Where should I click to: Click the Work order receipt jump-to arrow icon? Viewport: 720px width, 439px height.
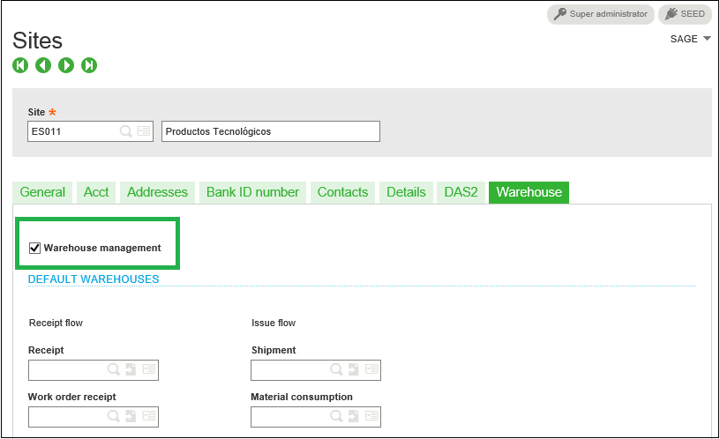coord(131,416)
